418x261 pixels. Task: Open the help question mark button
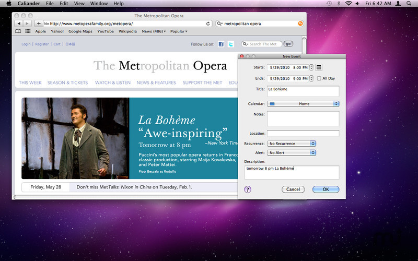[248, 189]
